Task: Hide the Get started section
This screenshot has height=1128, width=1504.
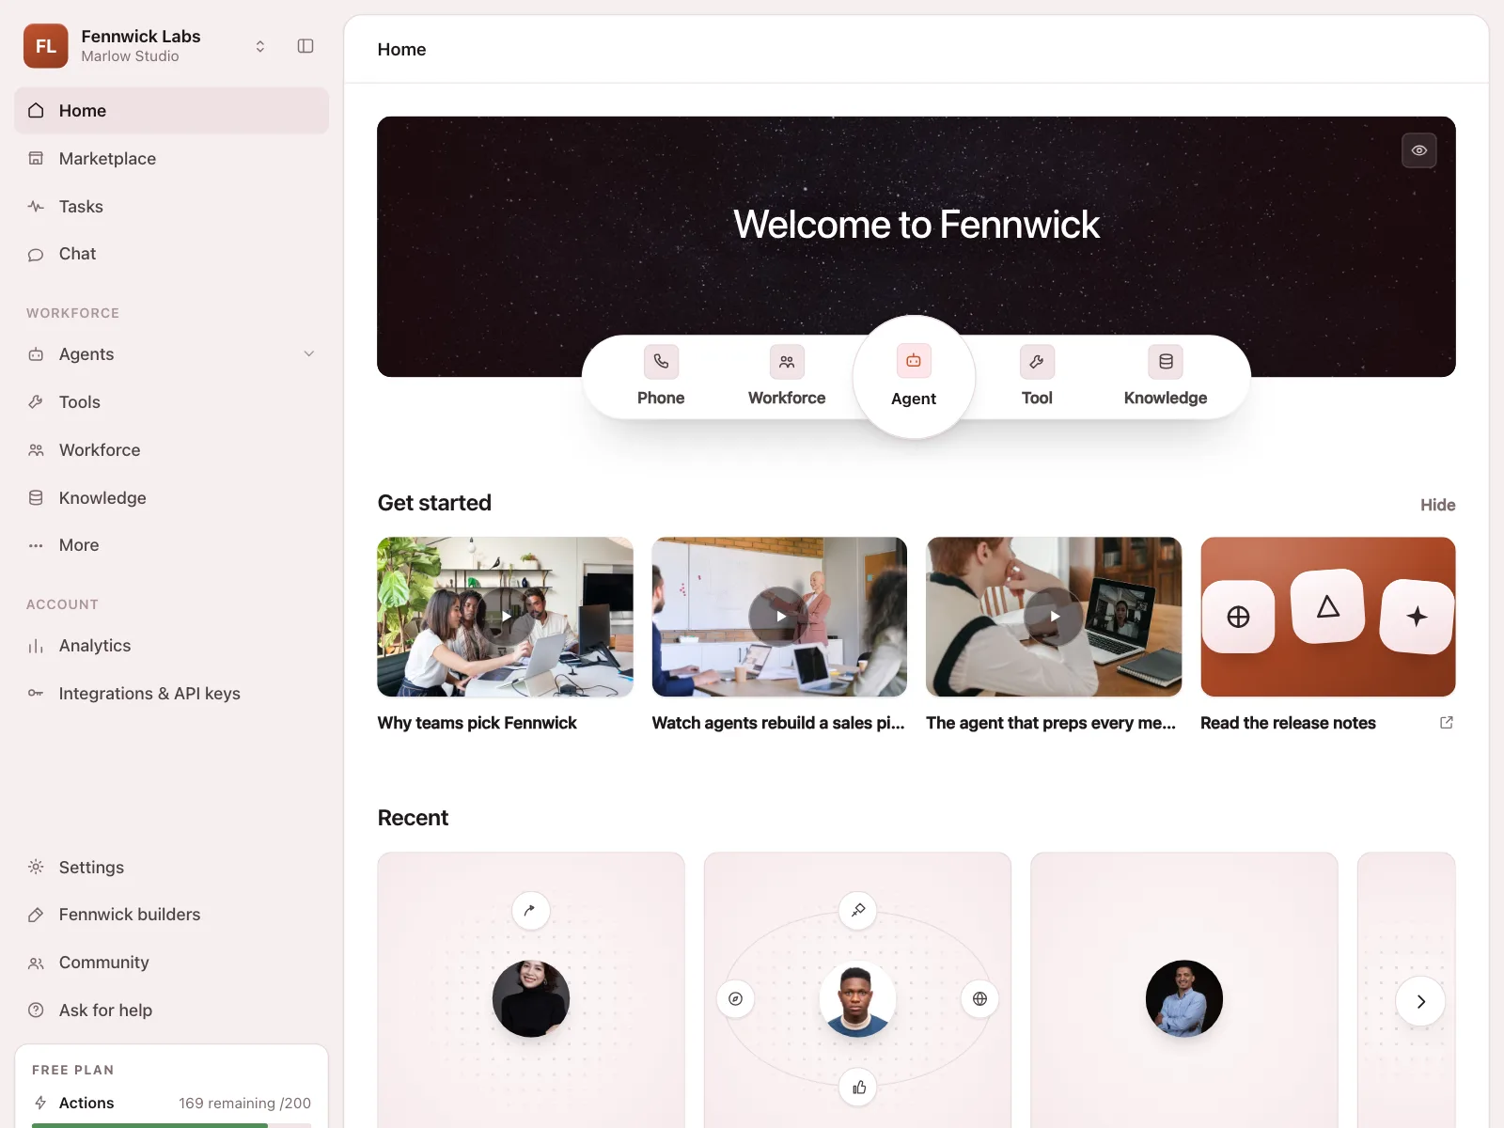Action: point(1437,505)
